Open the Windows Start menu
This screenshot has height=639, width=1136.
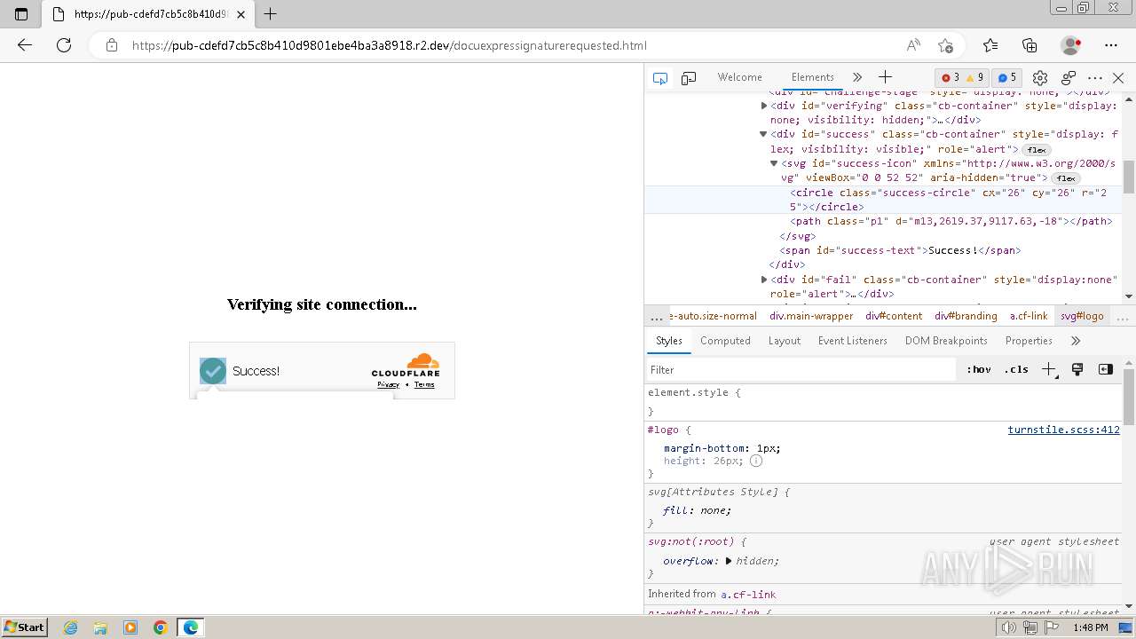(25, 627)
